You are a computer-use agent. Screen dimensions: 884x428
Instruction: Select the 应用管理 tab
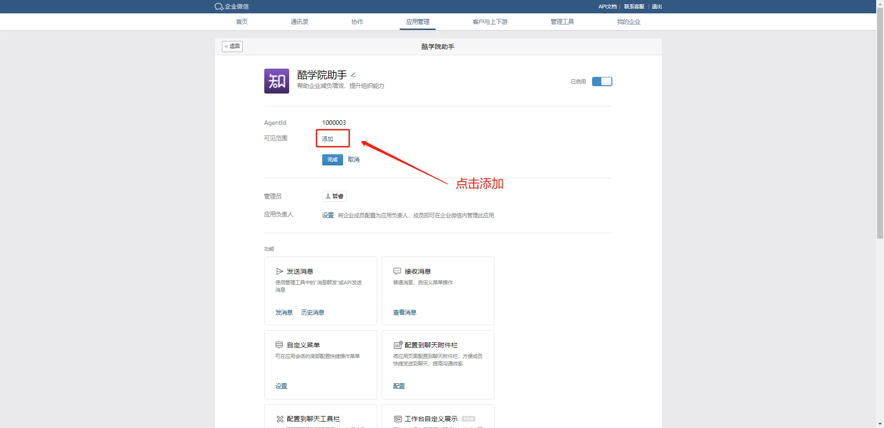point(418,22)
